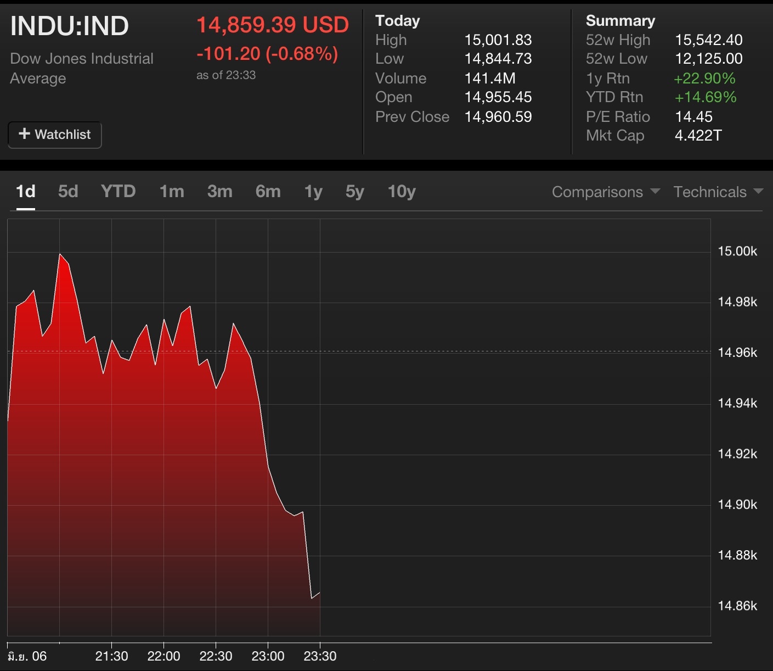
Task: Click the Volume label
Action: coord(401,79)
